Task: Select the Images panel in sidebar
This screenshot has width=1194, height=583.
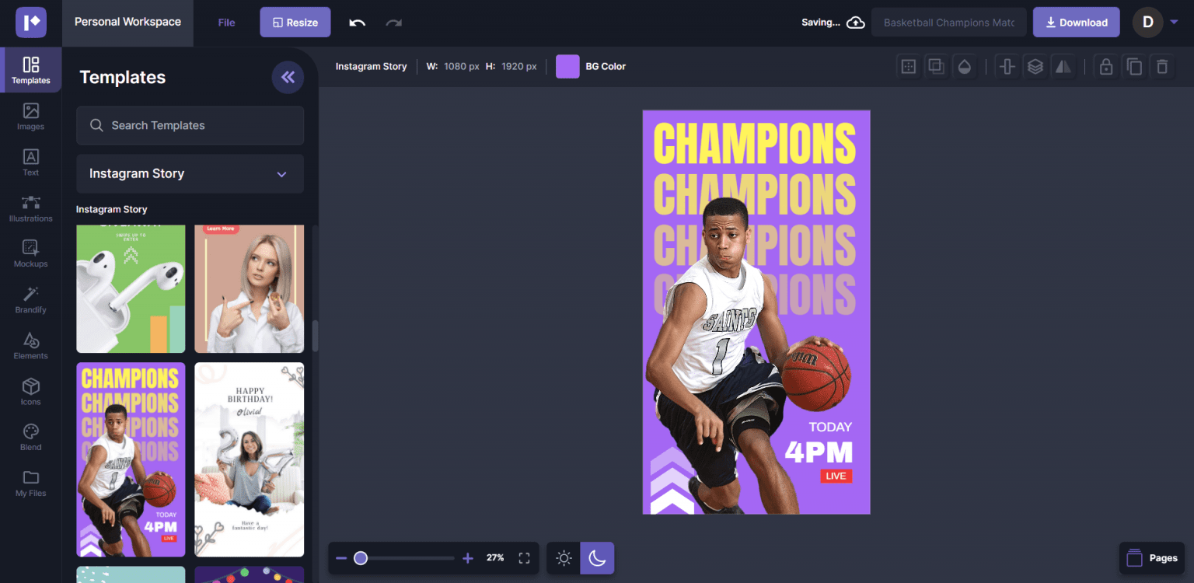Action: coord(30,117)
